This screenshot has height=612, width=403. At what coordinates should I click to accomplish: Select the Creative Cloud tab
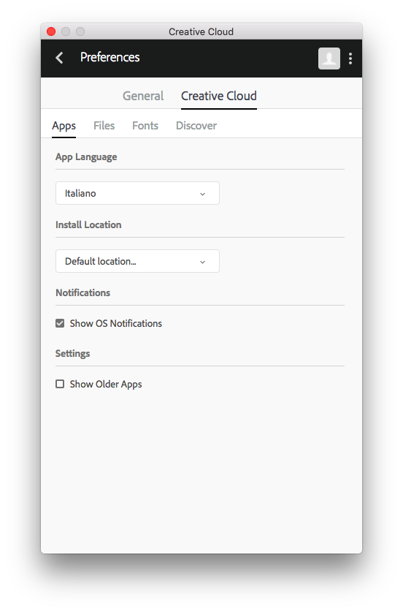[x=218, y=96]
